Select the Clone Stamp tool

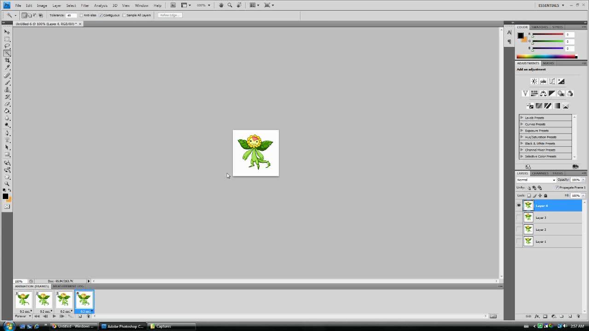[7, 90]
